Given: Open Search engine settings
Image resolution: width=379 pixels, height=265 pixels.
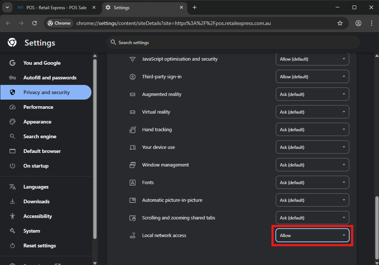Looking at the screenshot, I should click(x=46, y=136).
